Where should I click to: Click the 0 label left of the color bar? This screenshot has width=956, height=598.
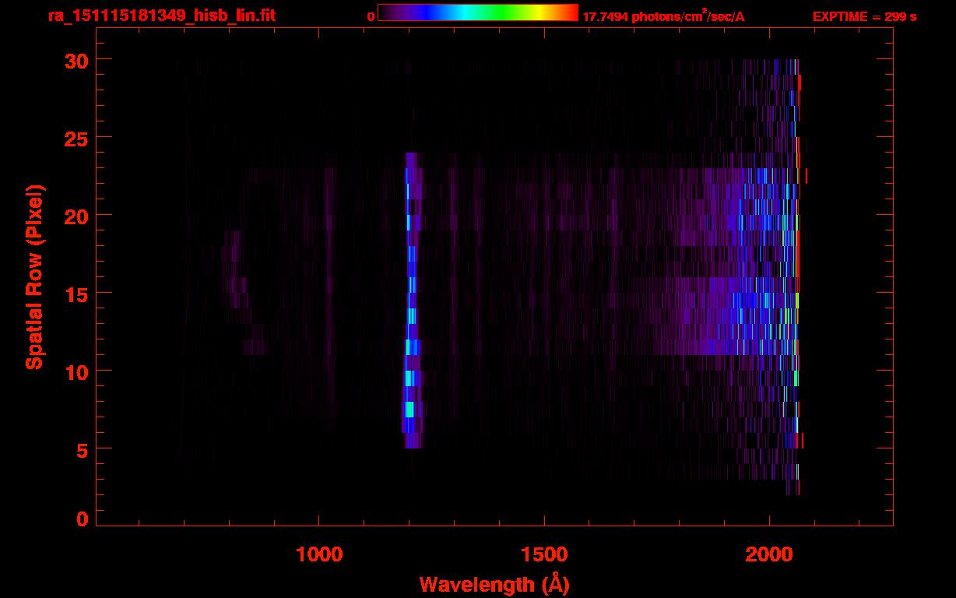coord(371,16)
